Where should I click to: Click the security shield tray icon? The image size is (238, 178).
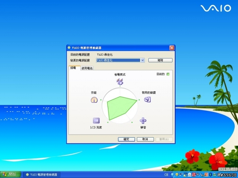pyautogui.click(x=177, y=175)
